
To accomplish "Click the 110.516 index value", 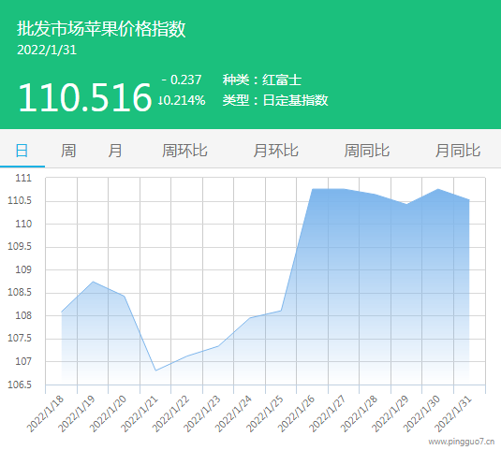I will (x=84, y=97).
